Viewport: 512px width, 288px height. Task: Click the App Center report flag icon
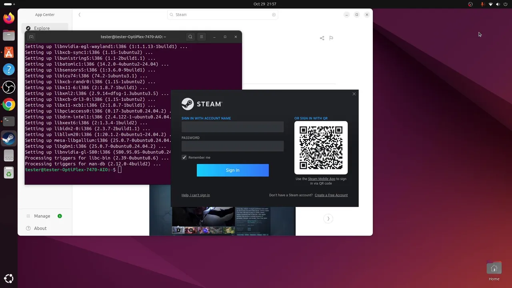point(331,38)
